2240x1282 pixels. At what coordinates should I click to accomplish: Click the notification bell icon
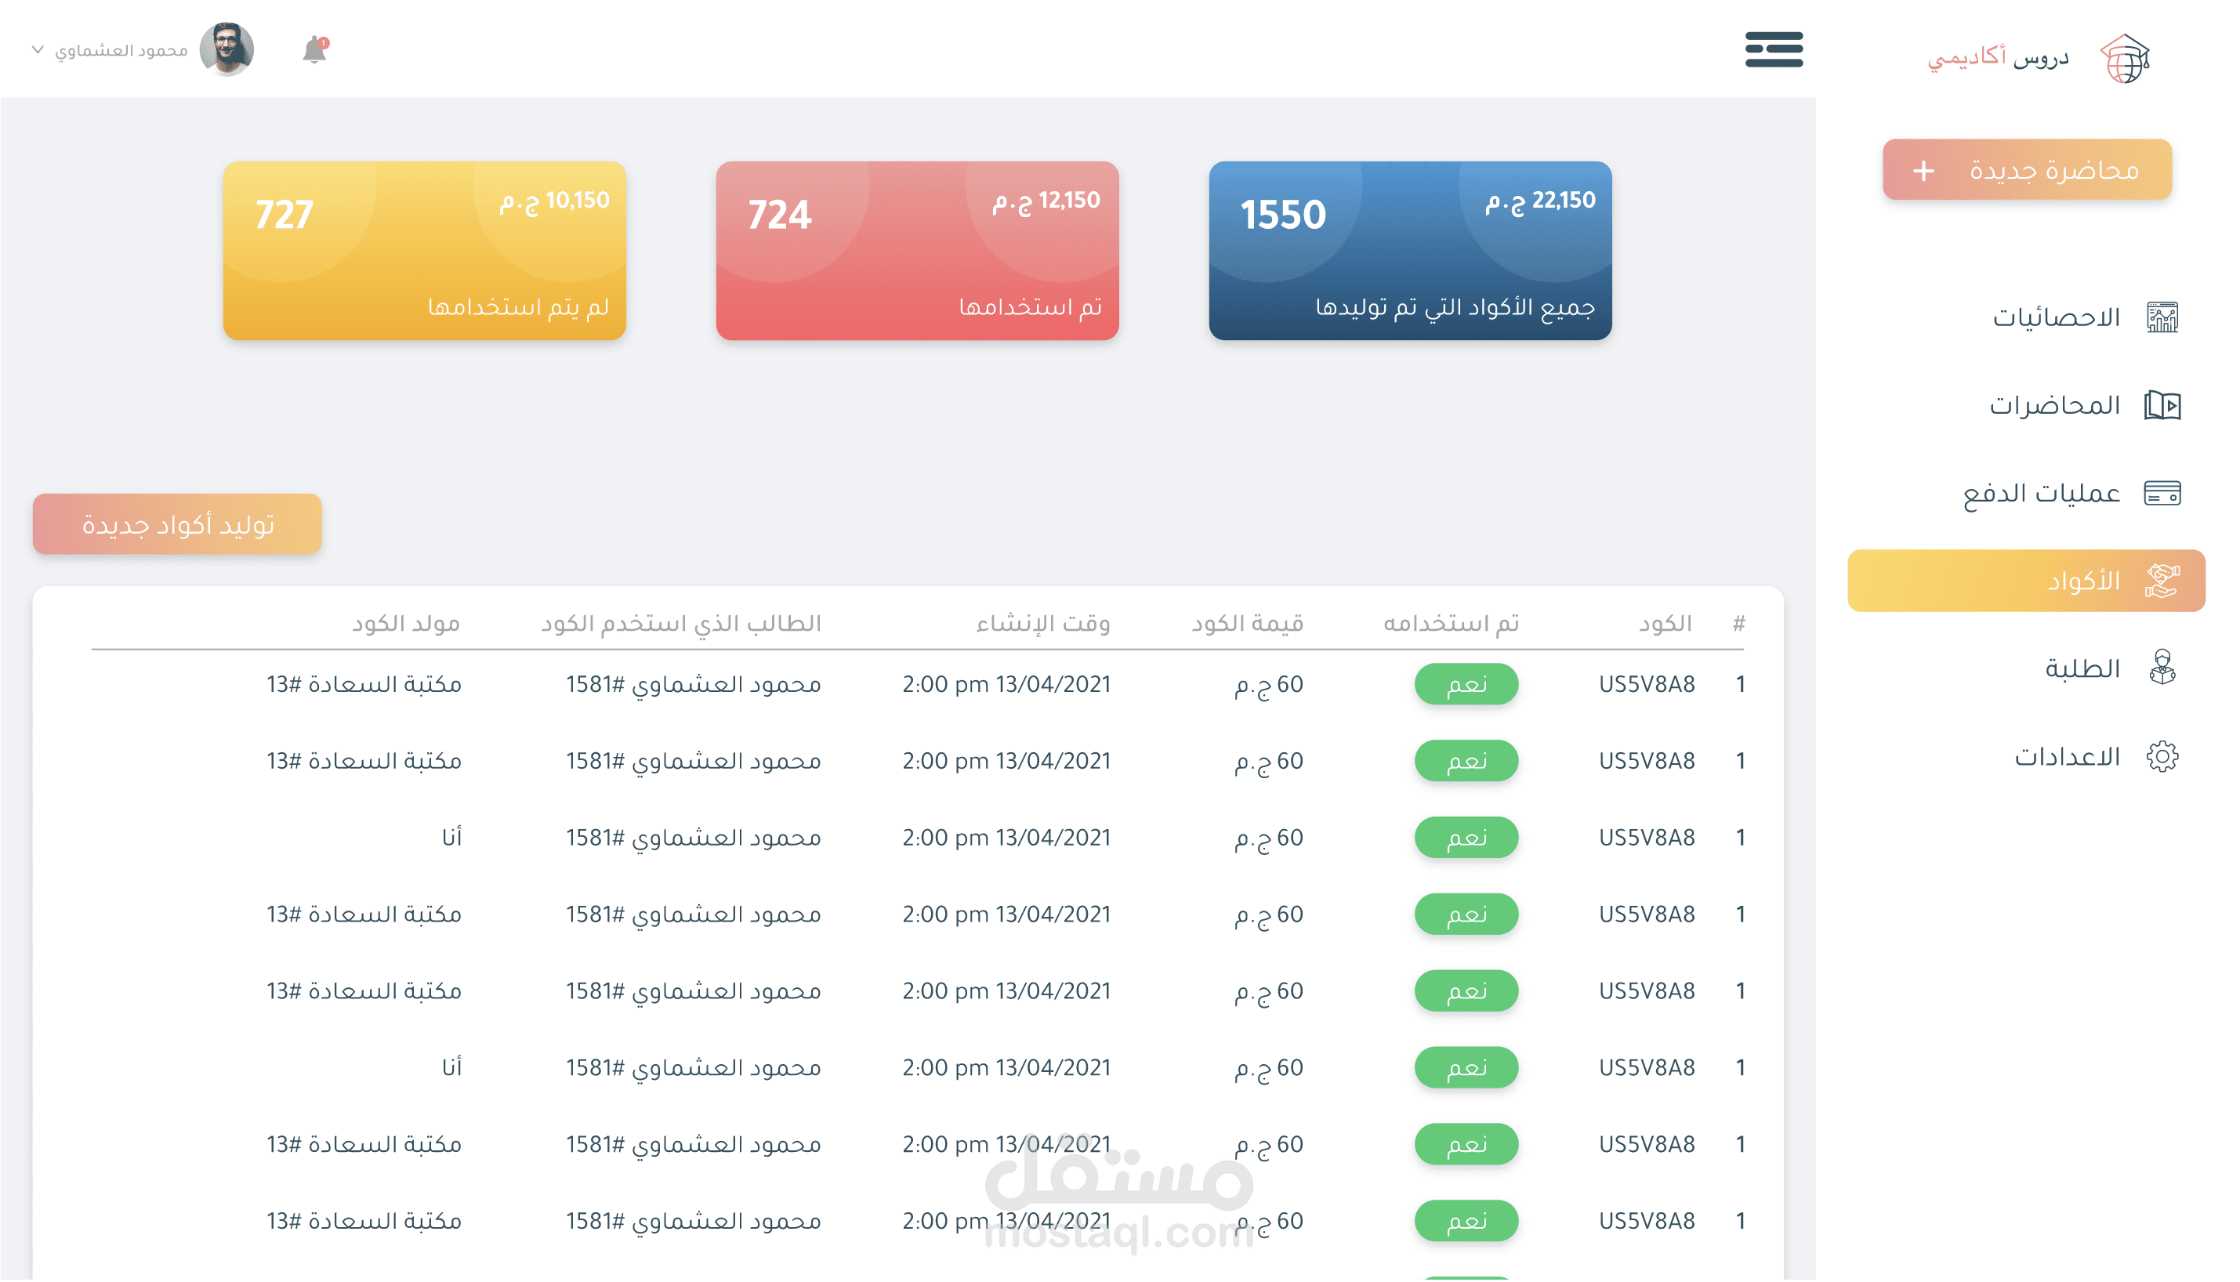coord(314,50)
